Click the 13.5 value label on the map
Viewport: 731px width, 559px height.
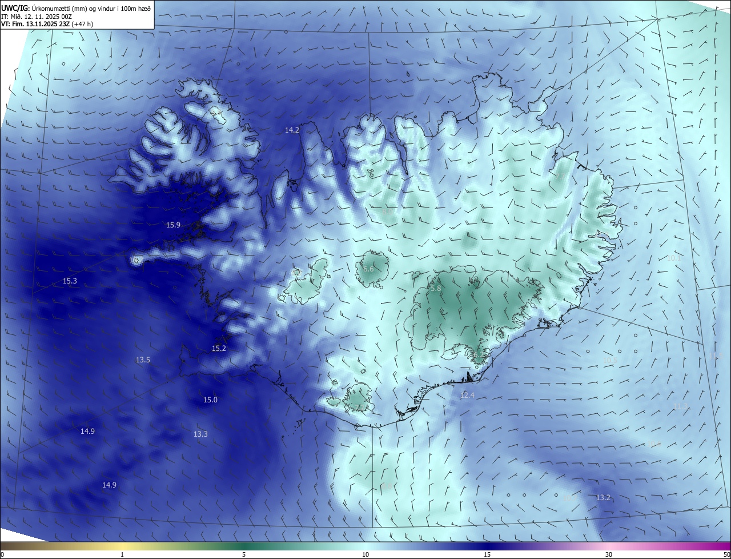143,360
